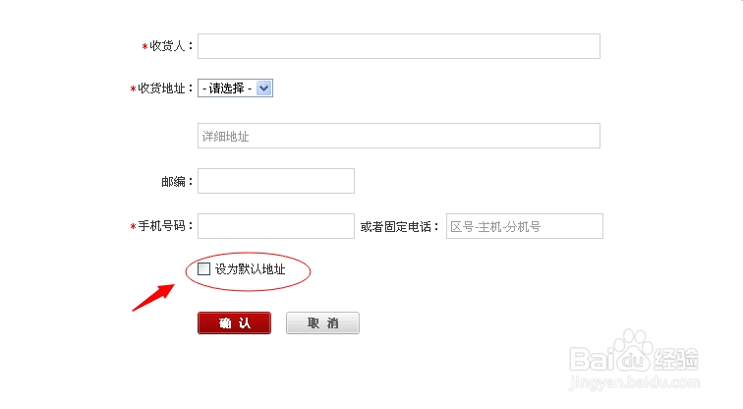The image size is (743, 409).
Task: Click the 手机号码 mobile number field
Action: pos(276,226)
